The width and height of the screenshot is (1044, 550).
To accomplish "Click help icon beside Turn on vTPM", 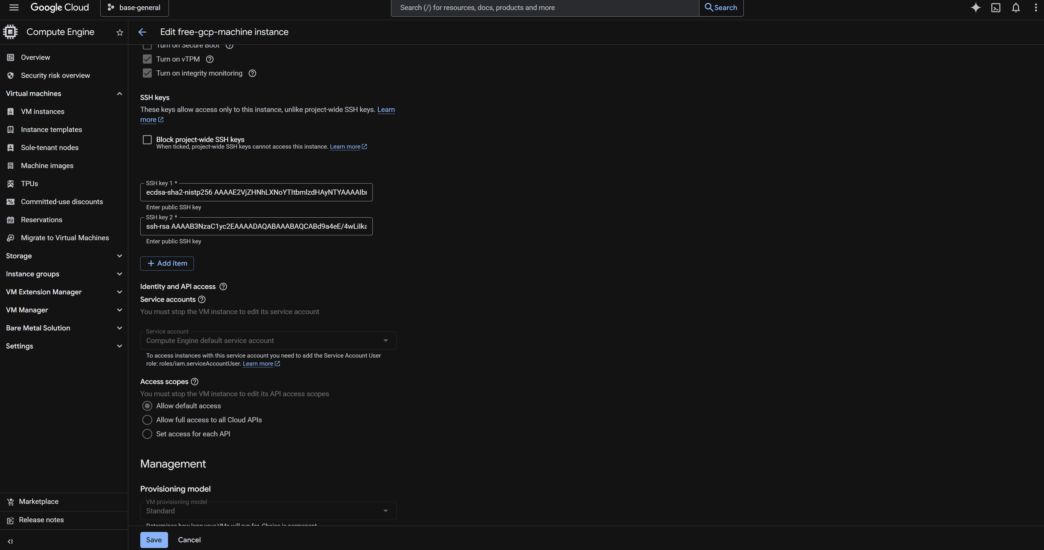I will click(210, 59).
